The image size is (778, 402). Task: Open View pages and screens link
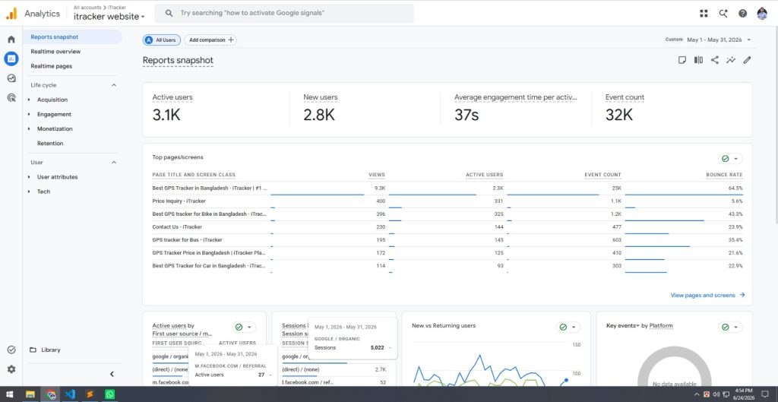coord(707,295)
